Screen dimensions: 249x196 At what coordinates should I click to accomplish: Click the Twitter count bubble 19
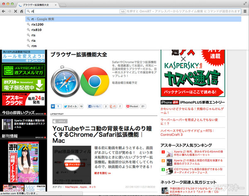click(x=81, y=106)
